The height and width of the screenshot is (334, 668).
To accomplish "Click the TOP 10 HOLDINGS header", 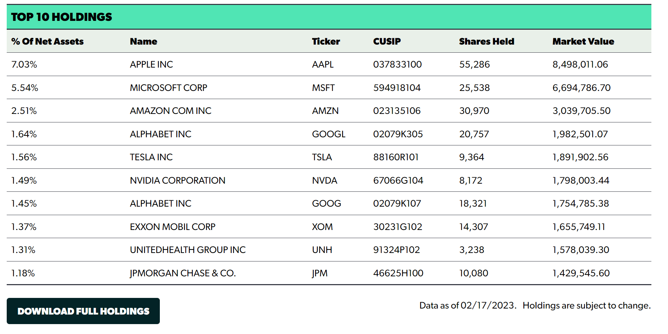I will pos(62,16).
